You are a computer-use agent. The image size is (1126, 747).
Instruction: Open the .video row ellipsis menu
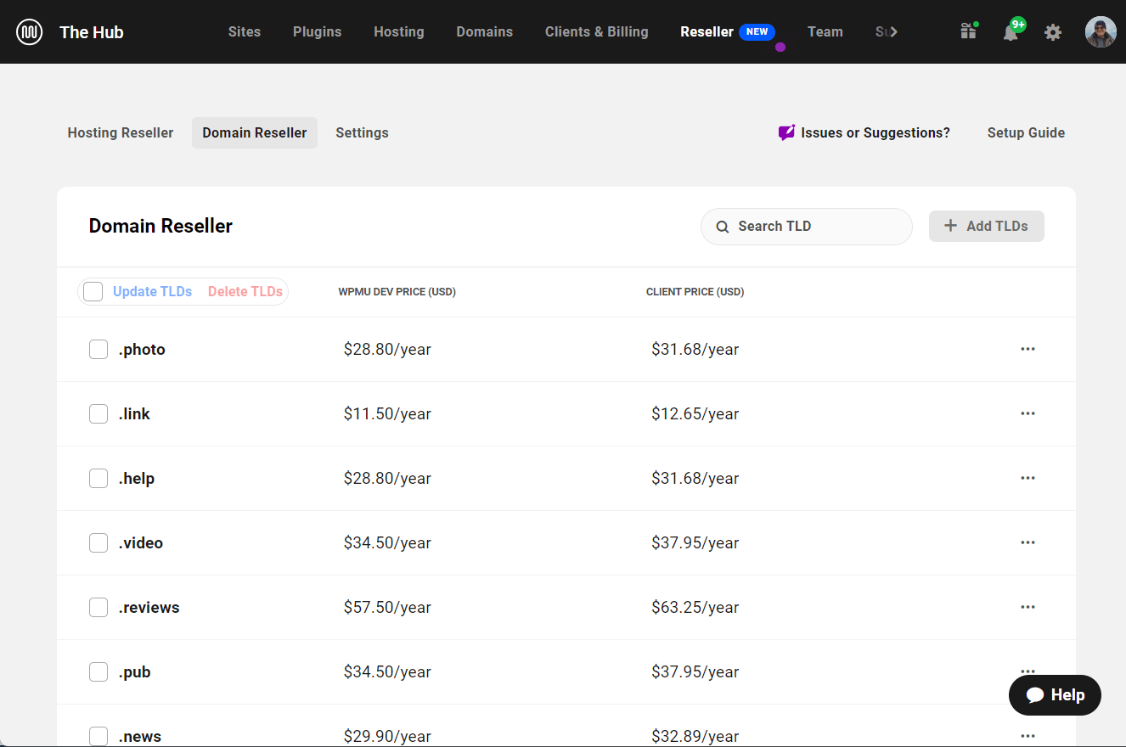click(1028, 542)
